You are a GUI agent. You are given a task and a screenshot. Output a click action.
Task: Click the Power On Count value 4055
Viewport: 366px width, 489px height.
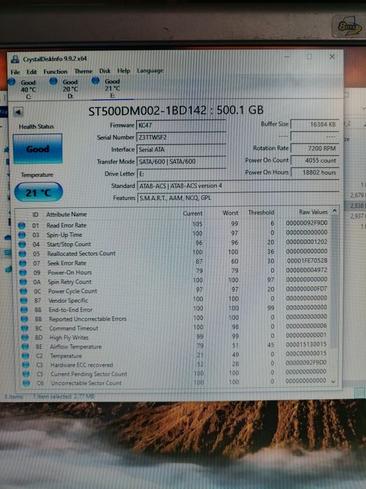pos(314,161)
